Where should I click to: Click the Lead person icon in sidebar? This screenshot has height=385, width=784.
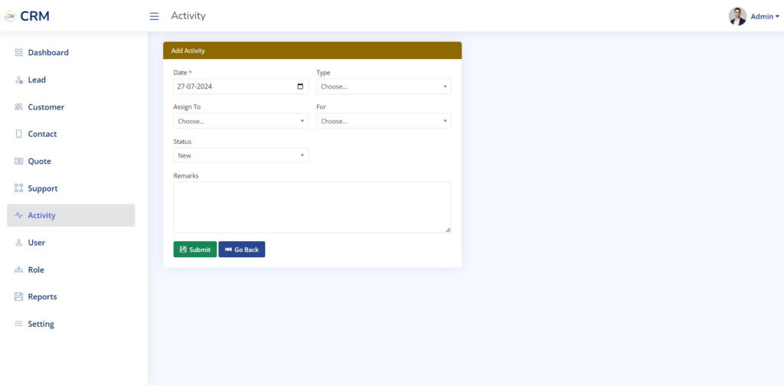point(19,80)
